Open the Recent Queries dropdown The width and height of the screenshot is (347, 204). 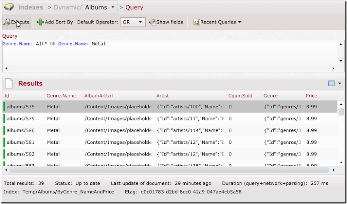click(217, 22)
